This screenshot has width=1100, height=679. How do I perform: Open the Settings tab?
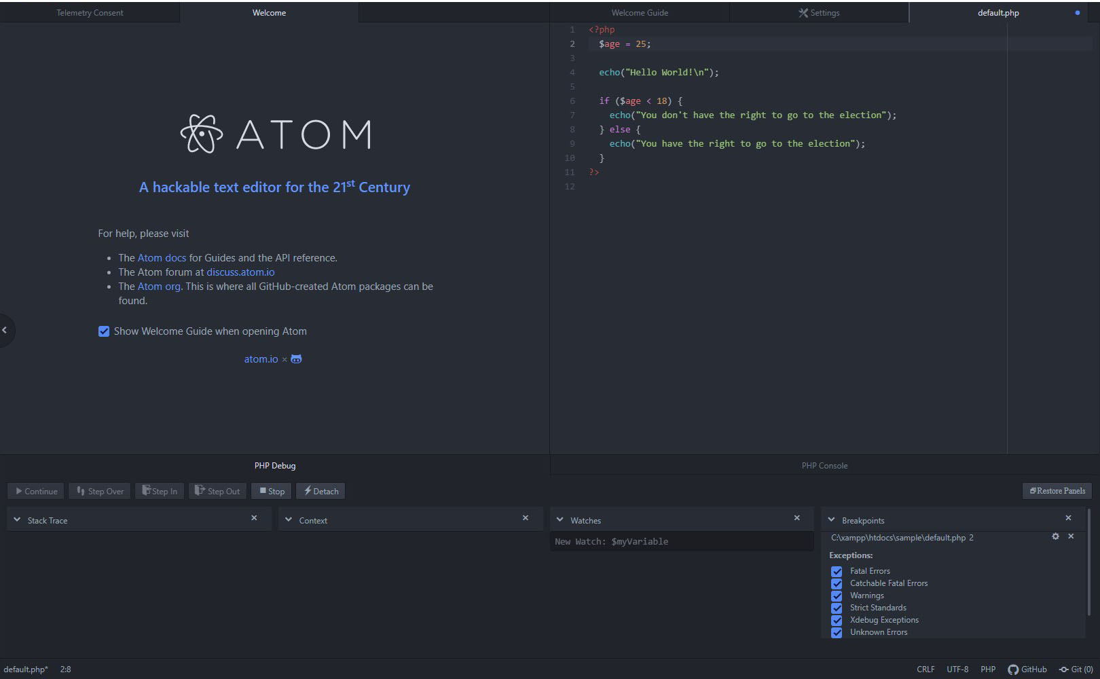819,12
